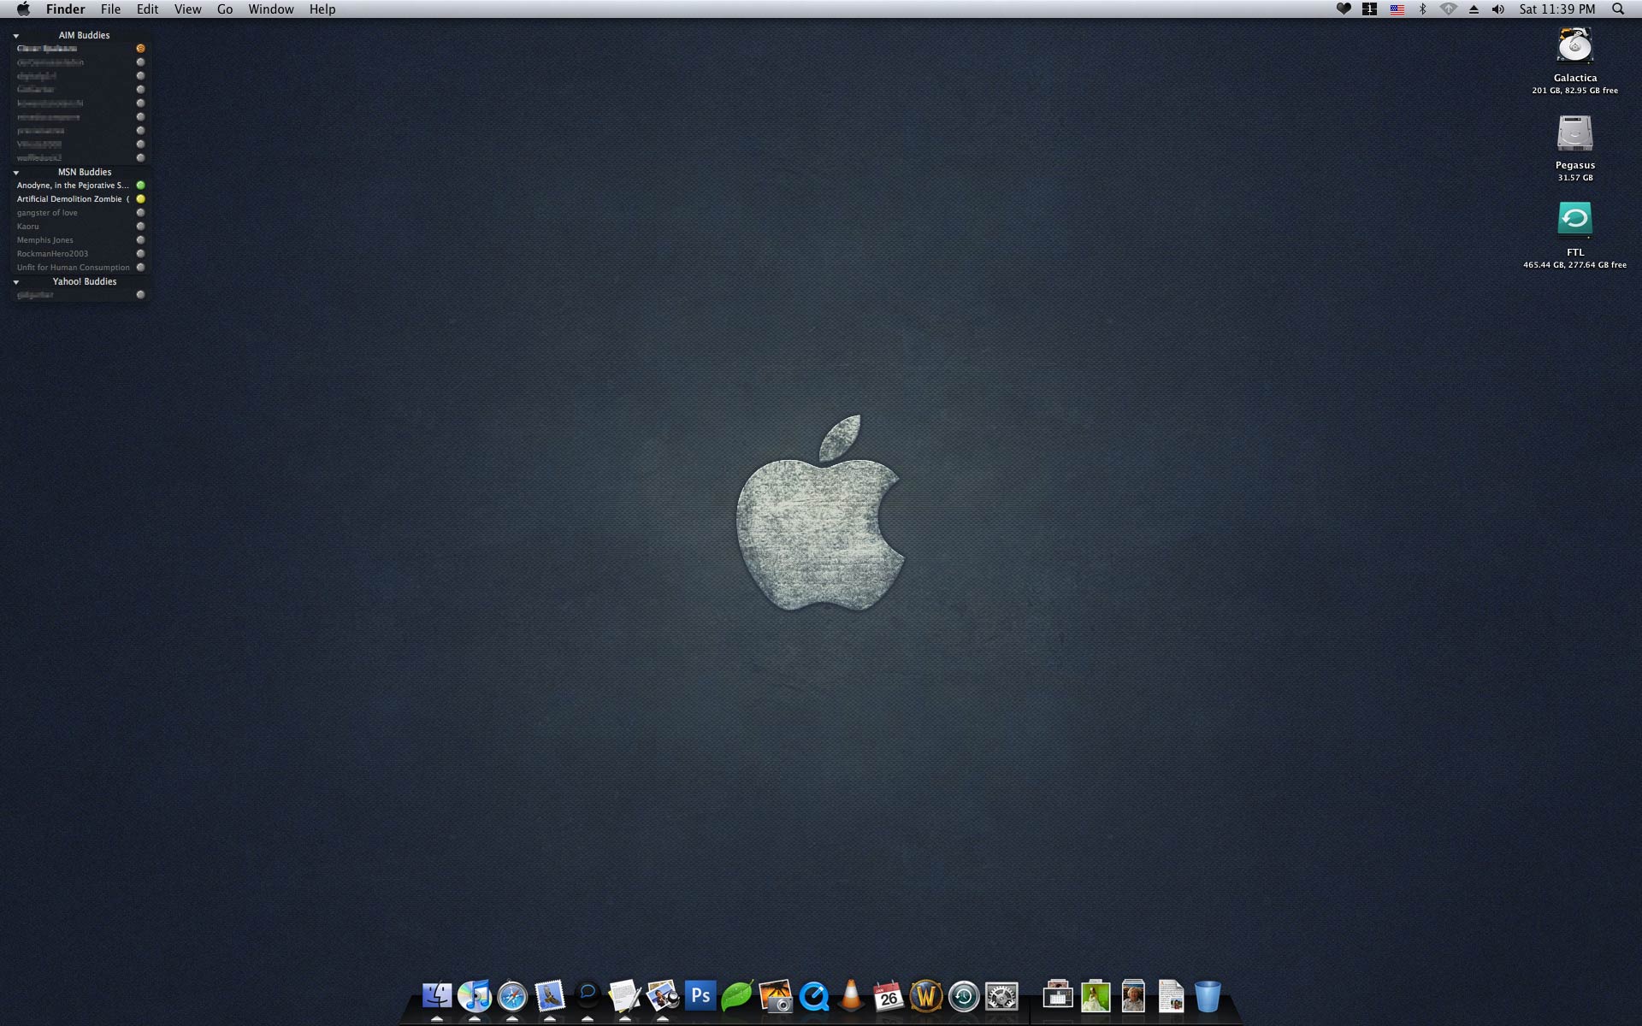Viewport: 1642px width, 1026px height.
Task: Select buddy Memphis Jones
Action: (80, 240)
